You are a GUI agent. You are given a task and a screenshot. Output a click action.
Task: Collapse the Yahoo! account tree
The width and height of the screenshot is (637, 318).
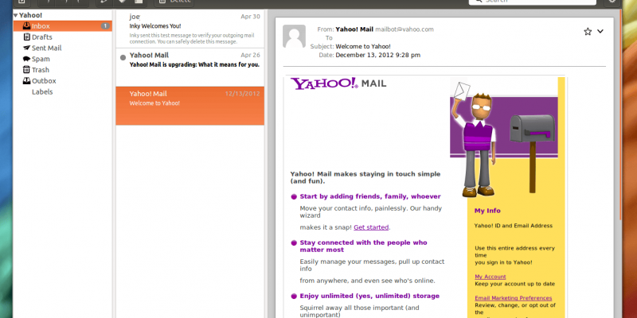(15, 15)
